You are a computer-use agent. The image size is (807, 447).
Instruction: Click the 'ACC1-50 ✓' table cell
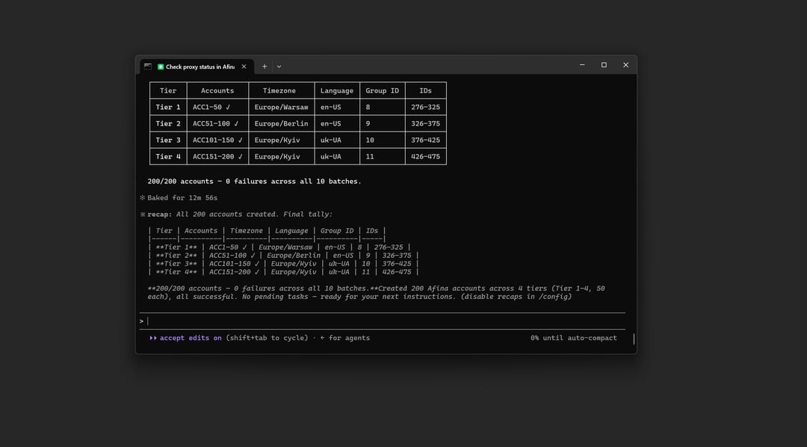(217, 107)
